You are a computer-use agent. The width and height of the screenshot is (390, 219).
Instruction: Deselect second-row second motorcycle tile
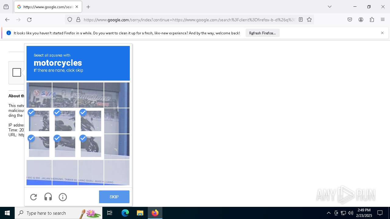point(65,121)
